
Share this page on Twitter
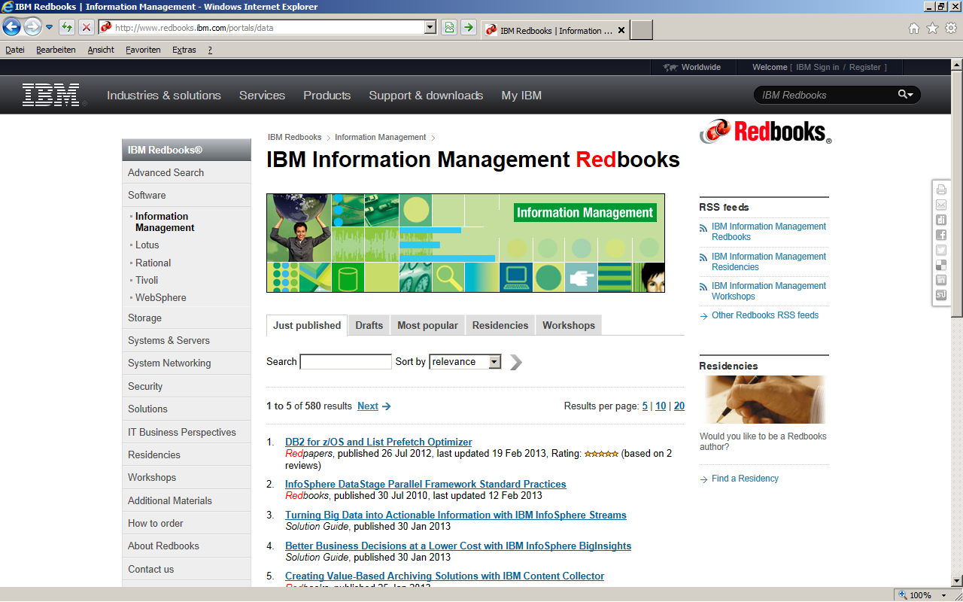(x=941, y=250)
